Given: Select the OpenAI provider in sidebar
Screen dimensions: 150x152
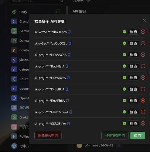Looking at the screenshot, I should [x=20, y=98].
